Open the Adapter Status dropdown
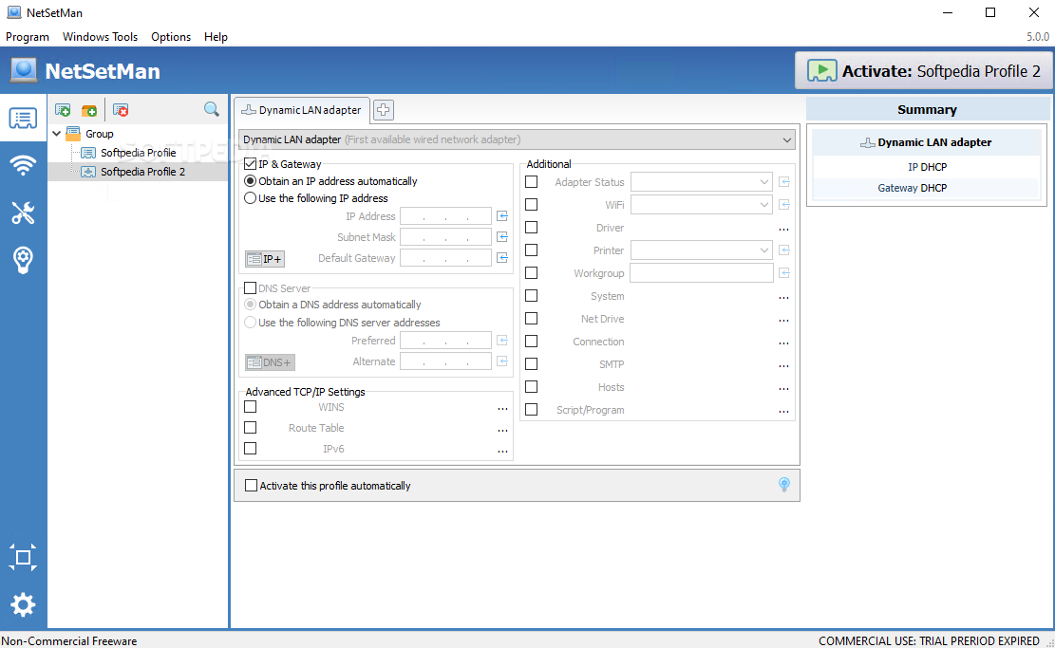Image resolution: width=1055 pixels, height=648 pixels. (701, 181)
